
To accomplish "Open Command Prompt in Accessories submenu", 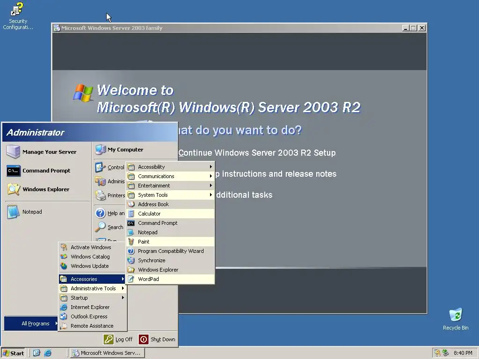I will [170, 223].
